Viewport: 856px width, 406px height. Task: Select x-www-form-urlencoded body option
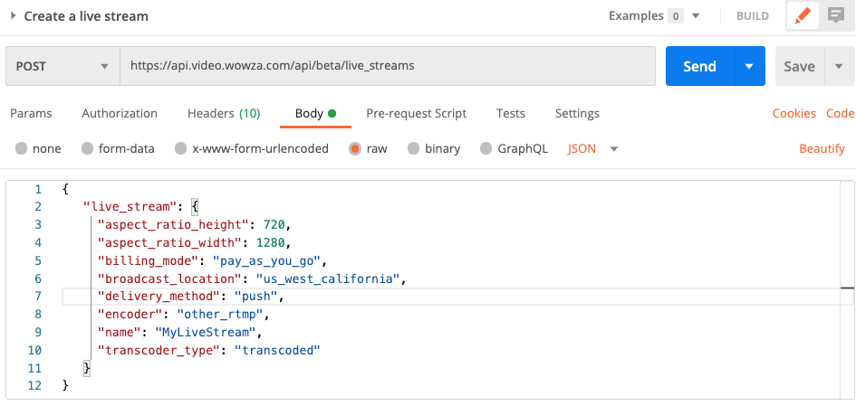pos(181,148)
